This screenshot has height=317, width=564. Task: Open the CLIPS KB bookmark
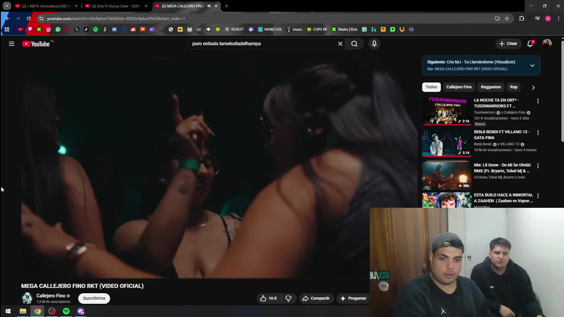pyautogui.click(x=317, y=29)
